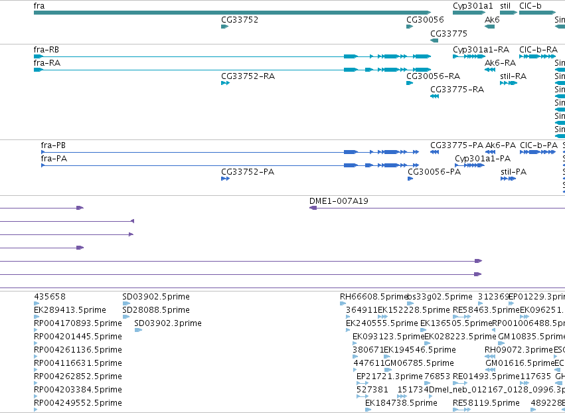
Task: Select the DME1-007A19 BAC label
Action: point(339,201)
